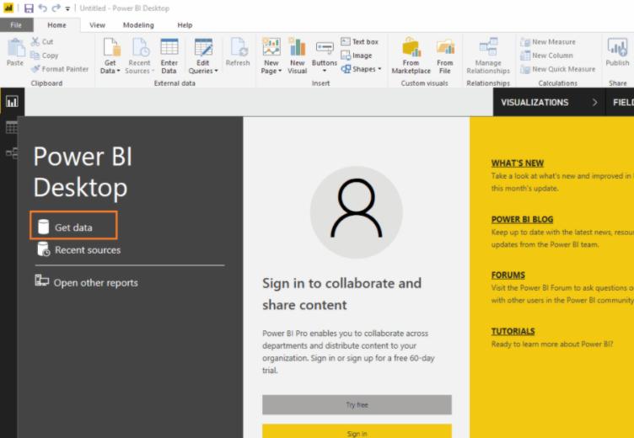Open the FORUMS link

point(508,275)
